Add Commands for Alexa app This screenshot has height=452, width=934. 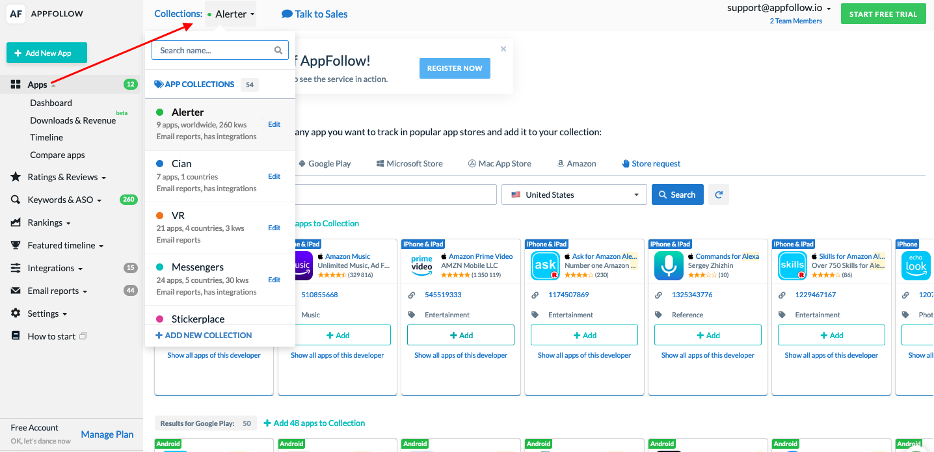click(x=708, y=335)
